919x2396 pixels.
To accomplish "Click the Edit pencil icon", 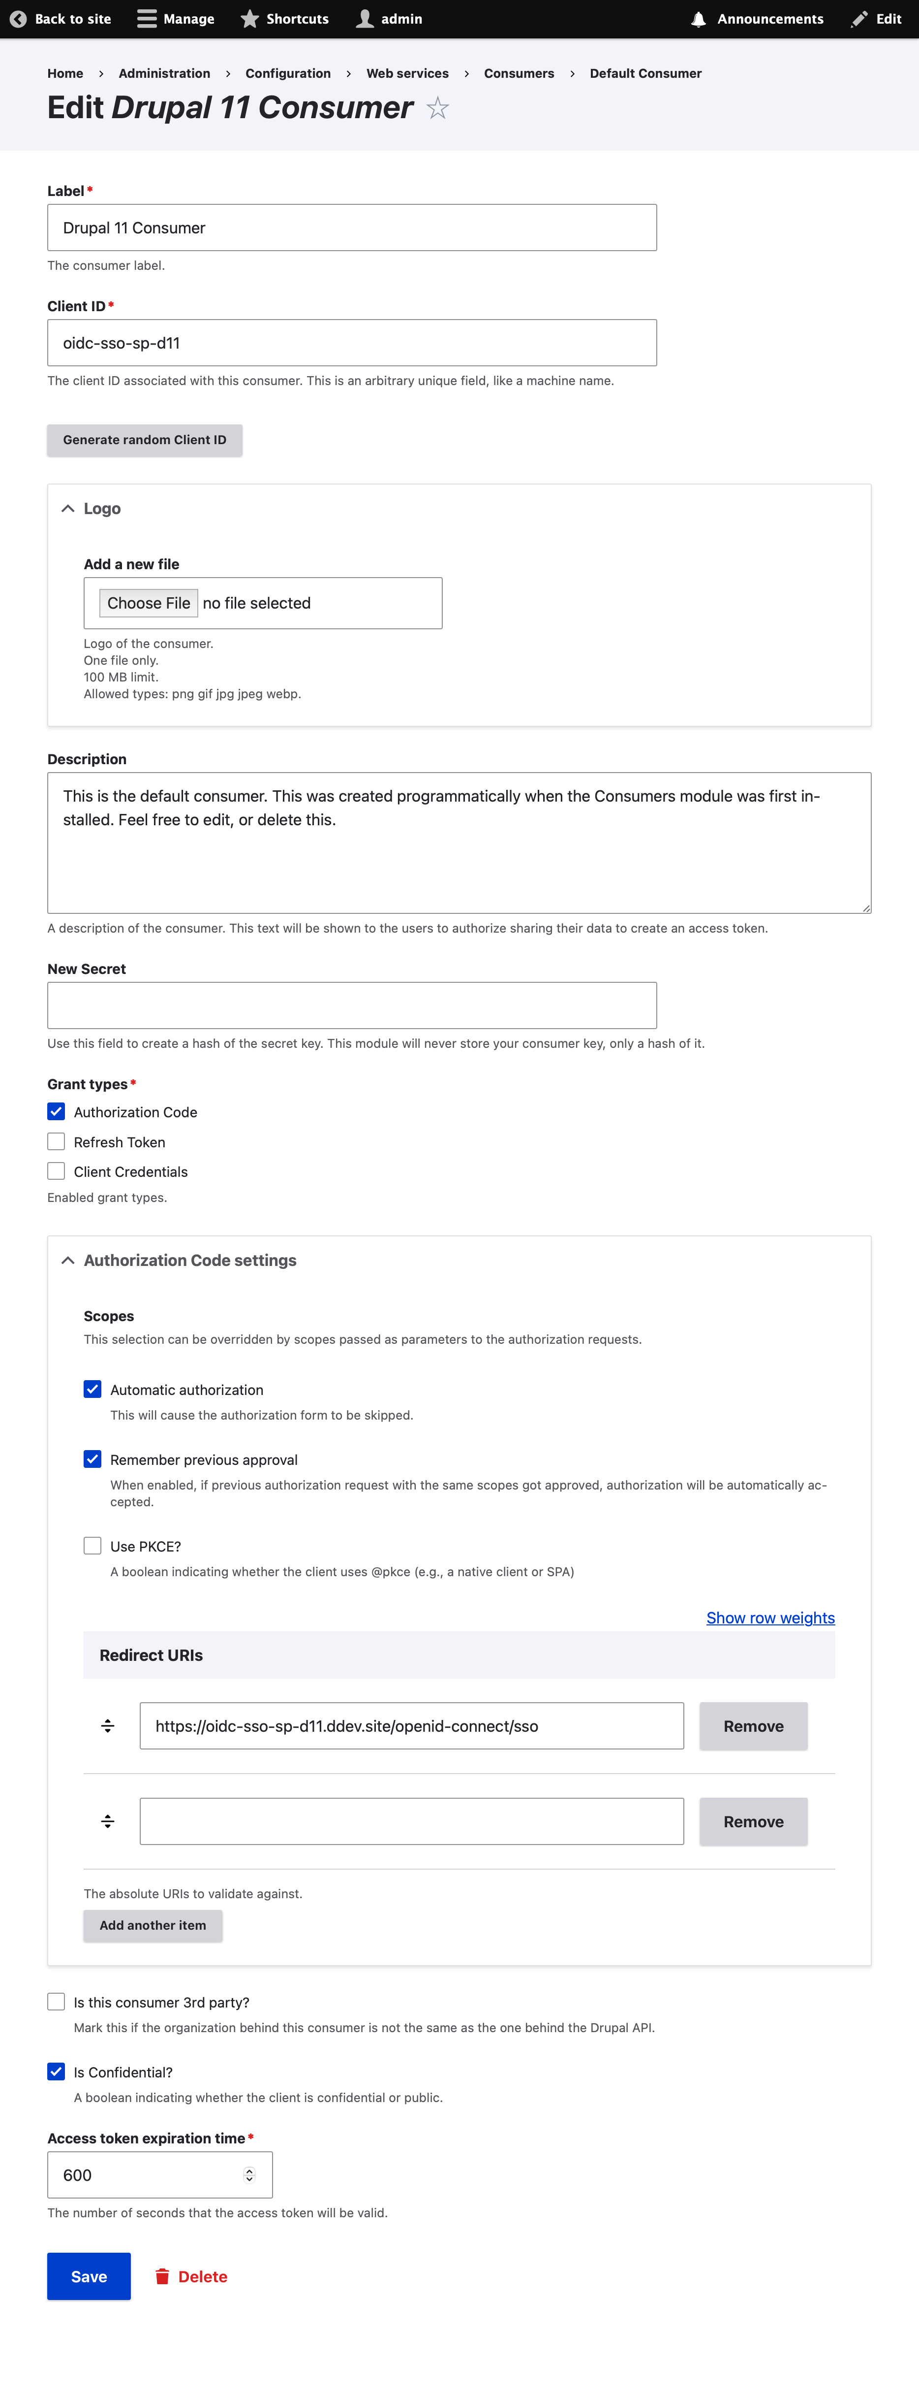I will [x=859, y=19].
